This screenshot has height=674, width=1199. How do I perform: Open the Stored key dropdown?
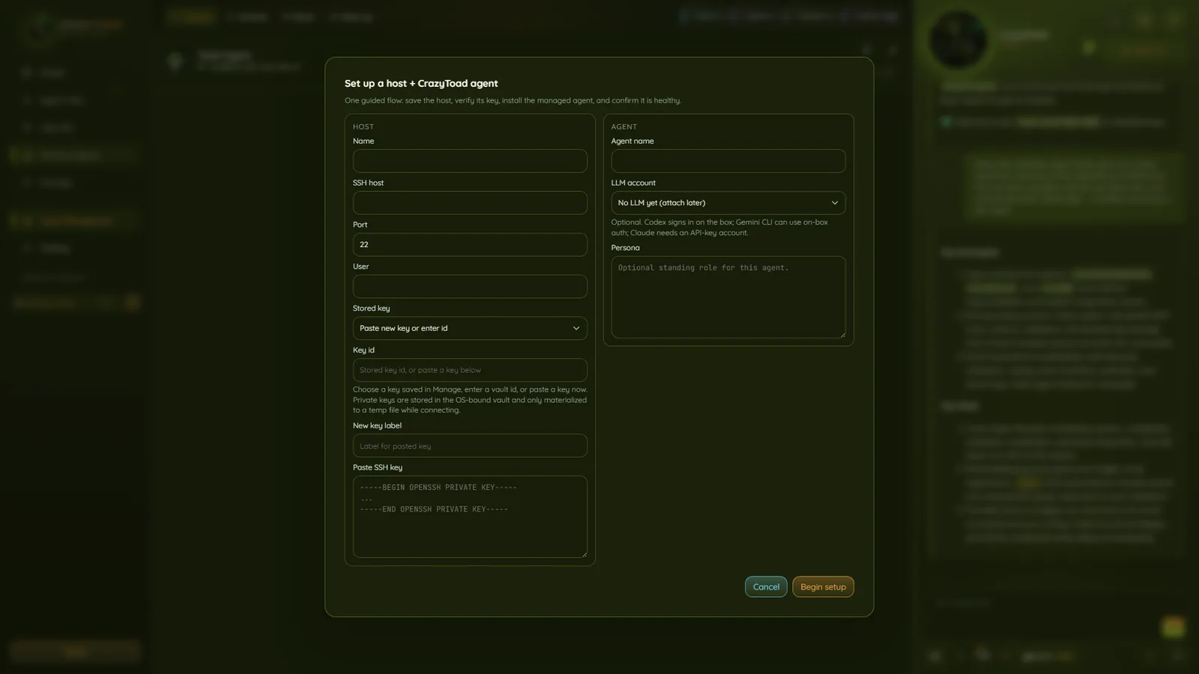(x=470, y=328)
